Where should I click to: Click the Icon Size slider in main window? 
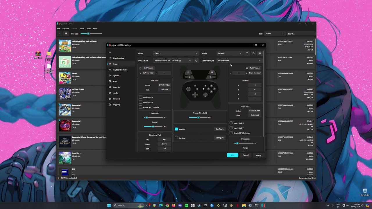[x=91, y=34]
